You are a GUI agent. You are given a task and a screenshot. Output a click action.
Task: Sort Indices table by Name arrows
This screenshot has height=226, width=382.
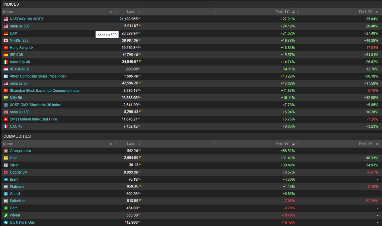111,12
